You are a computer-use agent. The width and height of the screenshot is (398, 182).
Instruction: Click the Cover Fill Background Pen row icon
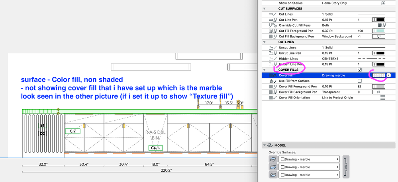click(273, 92)
